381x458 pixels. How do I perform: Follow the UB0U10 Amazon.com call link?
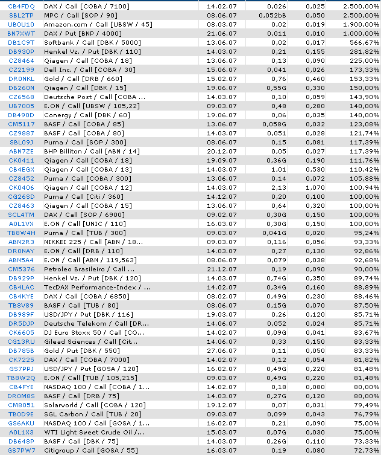21,24
